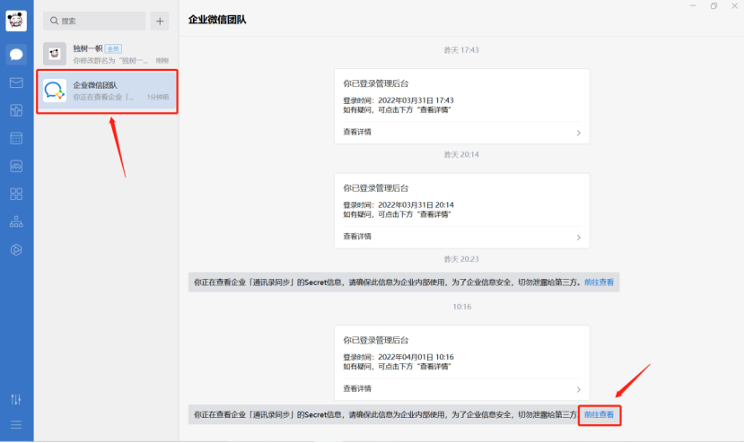Image resolution: width=745 pixels, height=443 pixels.
Task: Select the 独树一帜 group conversation
Action: [x=107, y=54]
